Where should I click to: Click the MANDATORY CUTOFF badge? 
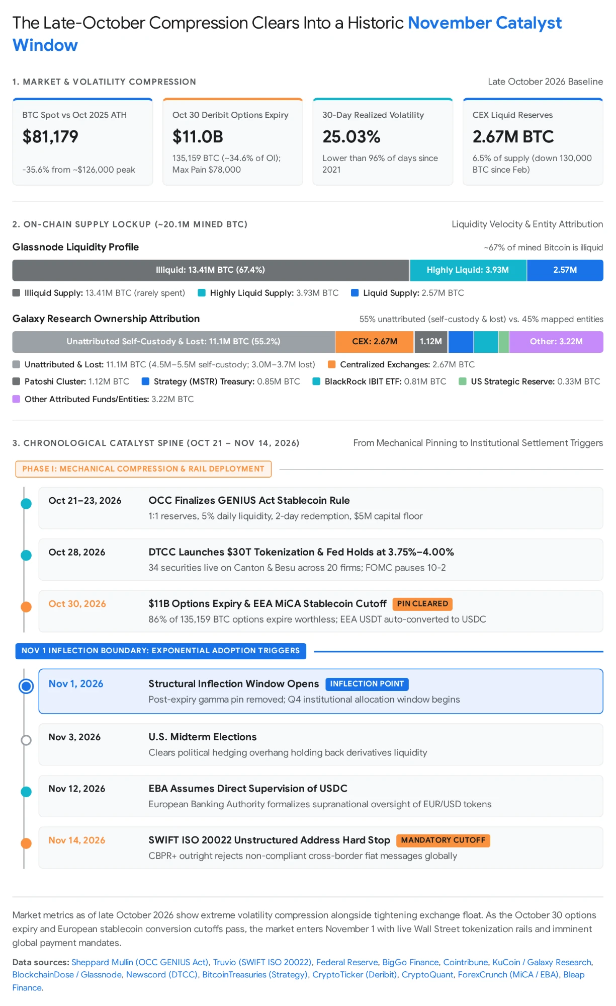tap(443, 840)
